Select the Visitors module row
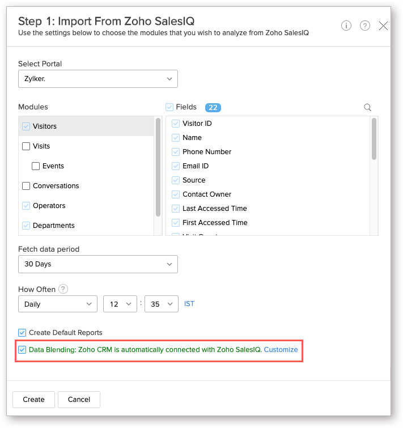The width and height of the screenshot is (403, 428). pyautogui.click(x=85, y=126)
